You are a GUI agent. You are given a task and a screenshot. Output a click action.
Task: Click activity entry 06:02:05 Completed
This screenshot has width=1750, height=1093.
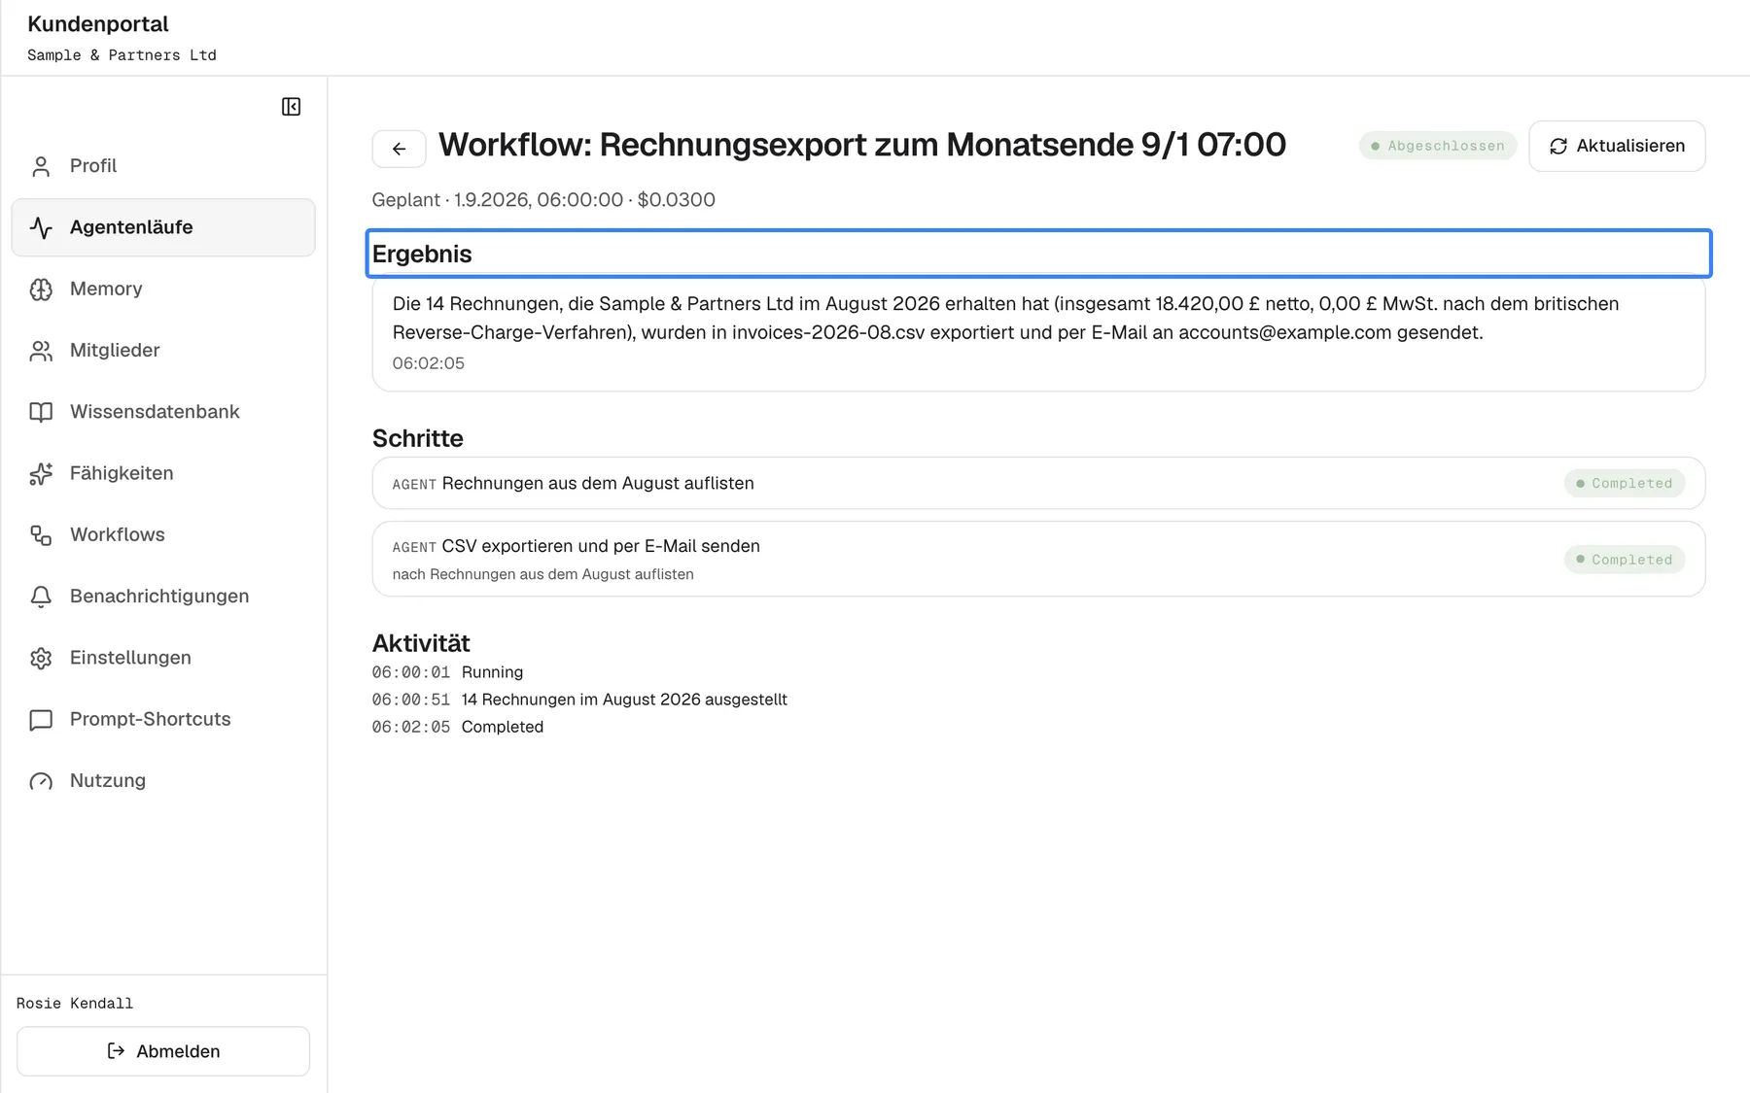pyautogui.click(x=458, y=727)
